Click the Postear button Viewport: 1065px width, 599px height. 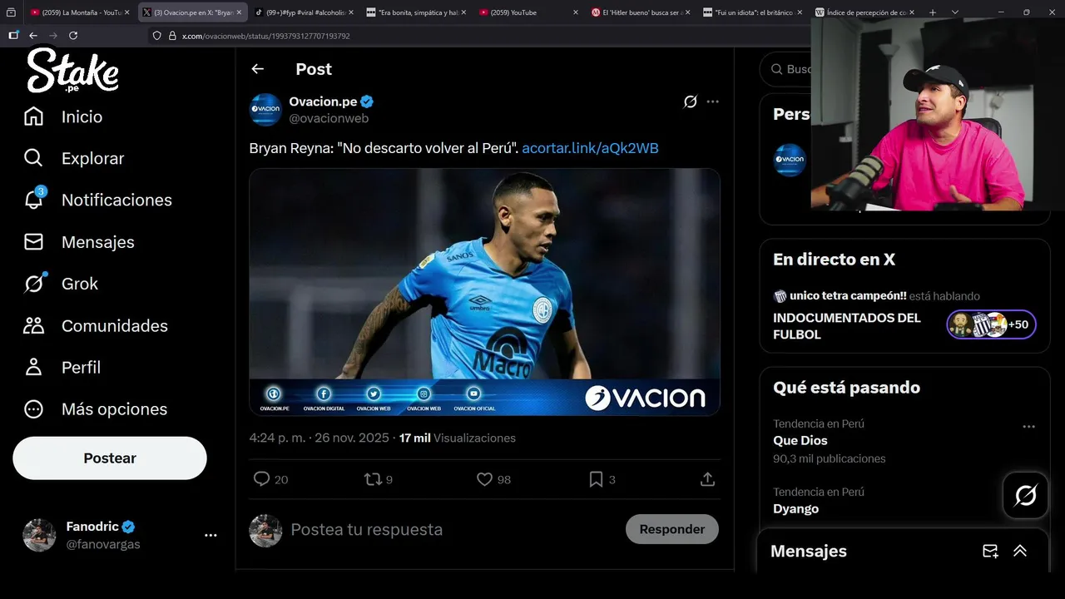110,458
